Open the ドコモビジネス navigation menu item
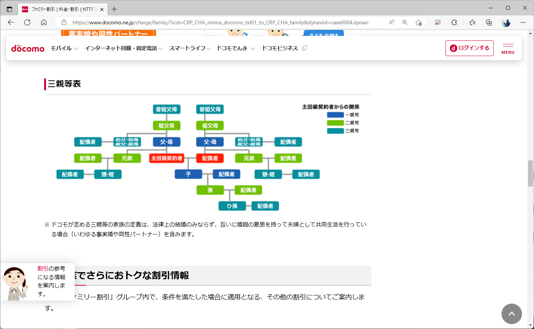The image size is (534, 329). [280, 48]
